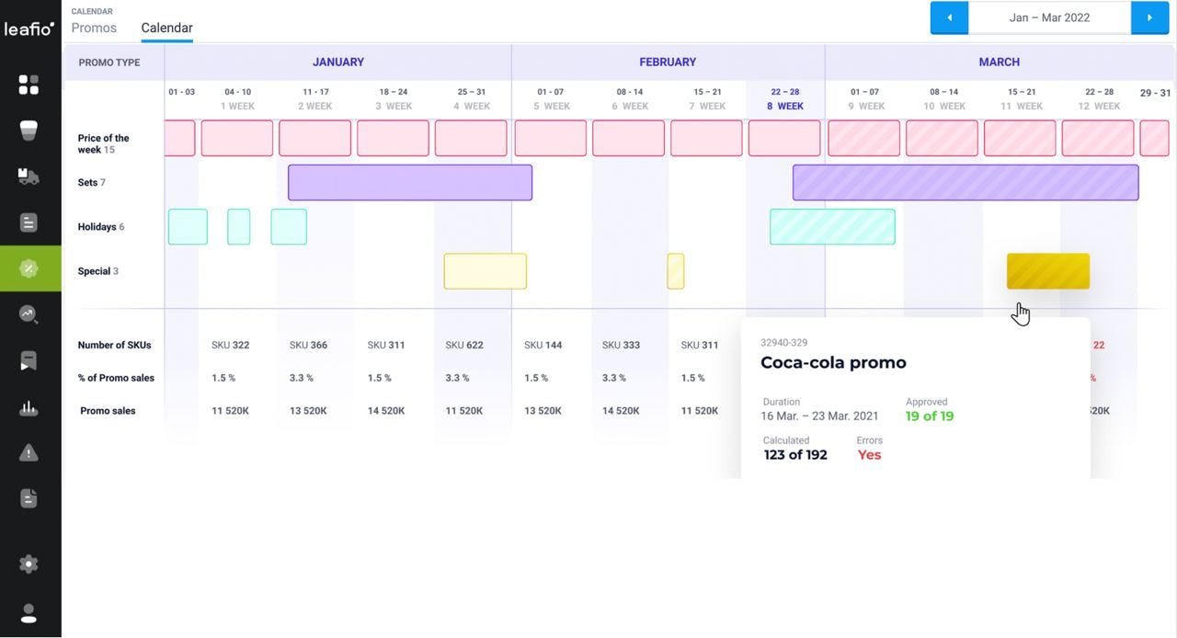Select the active promo percent badge icon
The height and width of the screenshot is (638, 1177).
[29, 268]
